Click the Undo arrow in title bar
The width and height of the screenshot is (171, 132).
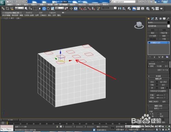(x=17, y=1)
